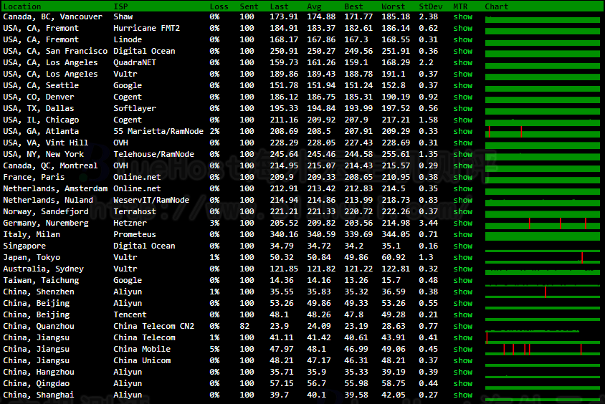Click show for Atlanta 55 Marietta/RamNode
The width and height of the screenshot is (605, 404).
click(x=462, y=132)
